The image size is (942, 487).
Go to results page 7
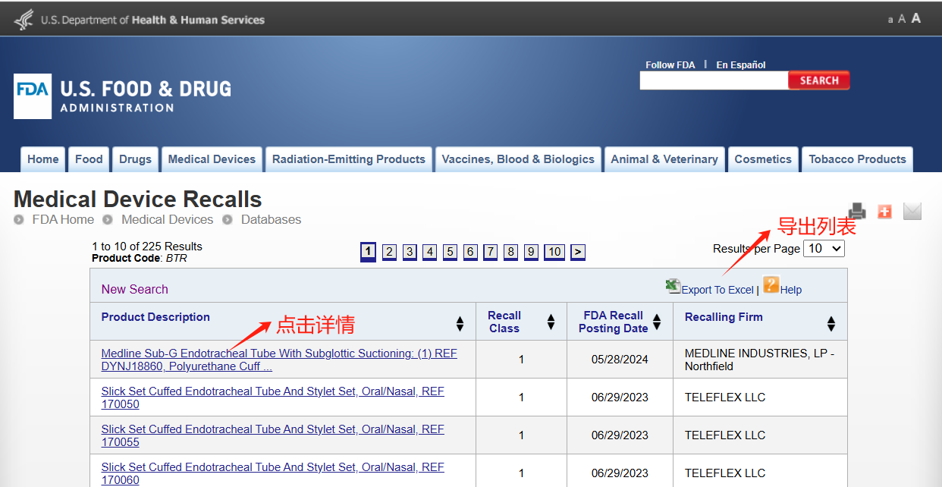coord(491,252)
